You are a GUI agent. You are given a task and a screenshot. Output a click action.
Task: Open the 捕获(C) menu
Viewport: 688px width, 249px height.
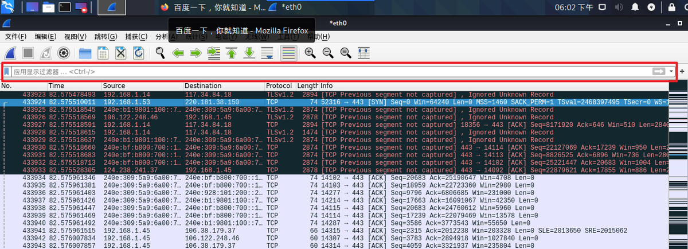coord(136,37)
